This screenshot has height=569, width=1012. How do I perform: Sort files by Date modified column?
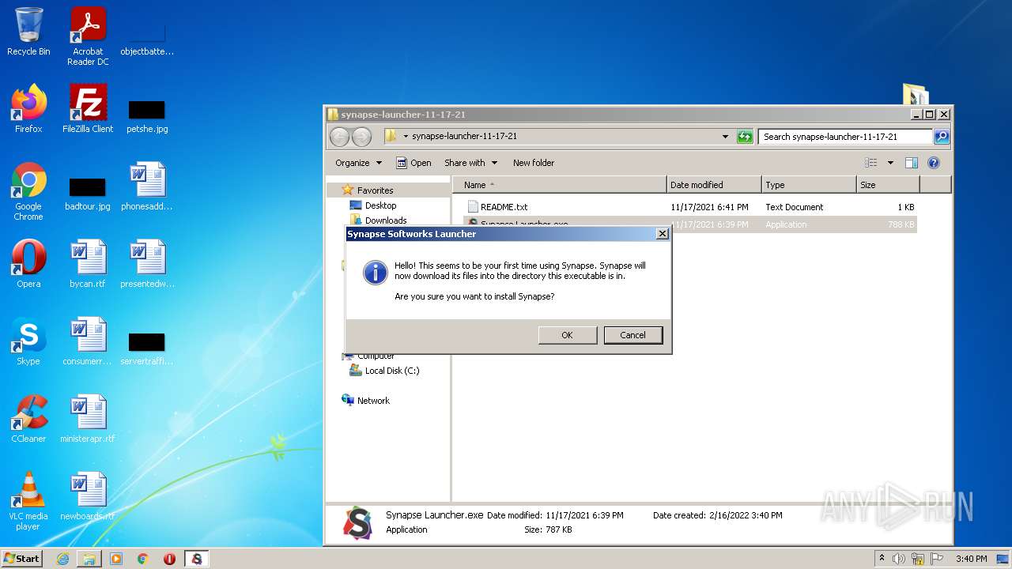click(x=714, y=185)
